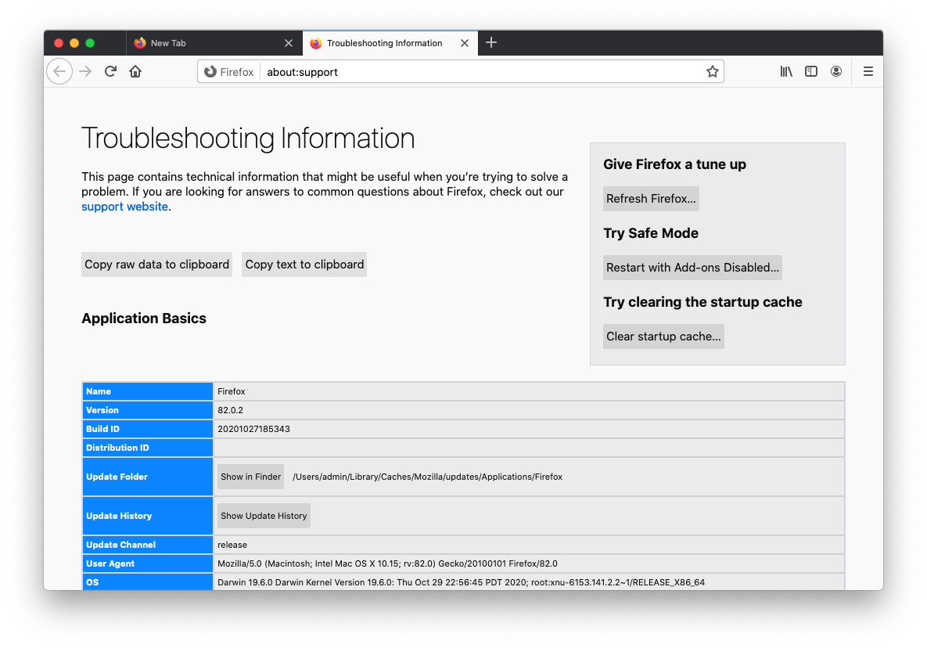Click the Darwin OS version text
Screen dimensions: 927x648
(461, 582)
